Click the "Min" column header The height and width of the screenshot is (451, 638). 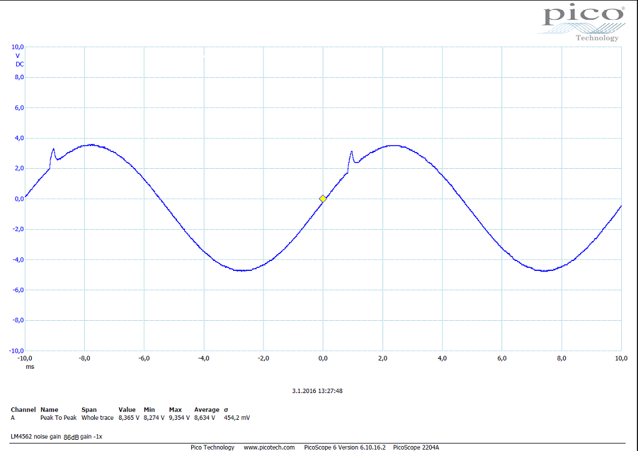pos(150,409)
